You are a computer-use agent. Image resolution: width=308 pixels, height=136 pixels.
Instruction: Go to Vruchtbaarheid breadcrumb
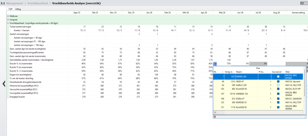[x=38, y=3]
